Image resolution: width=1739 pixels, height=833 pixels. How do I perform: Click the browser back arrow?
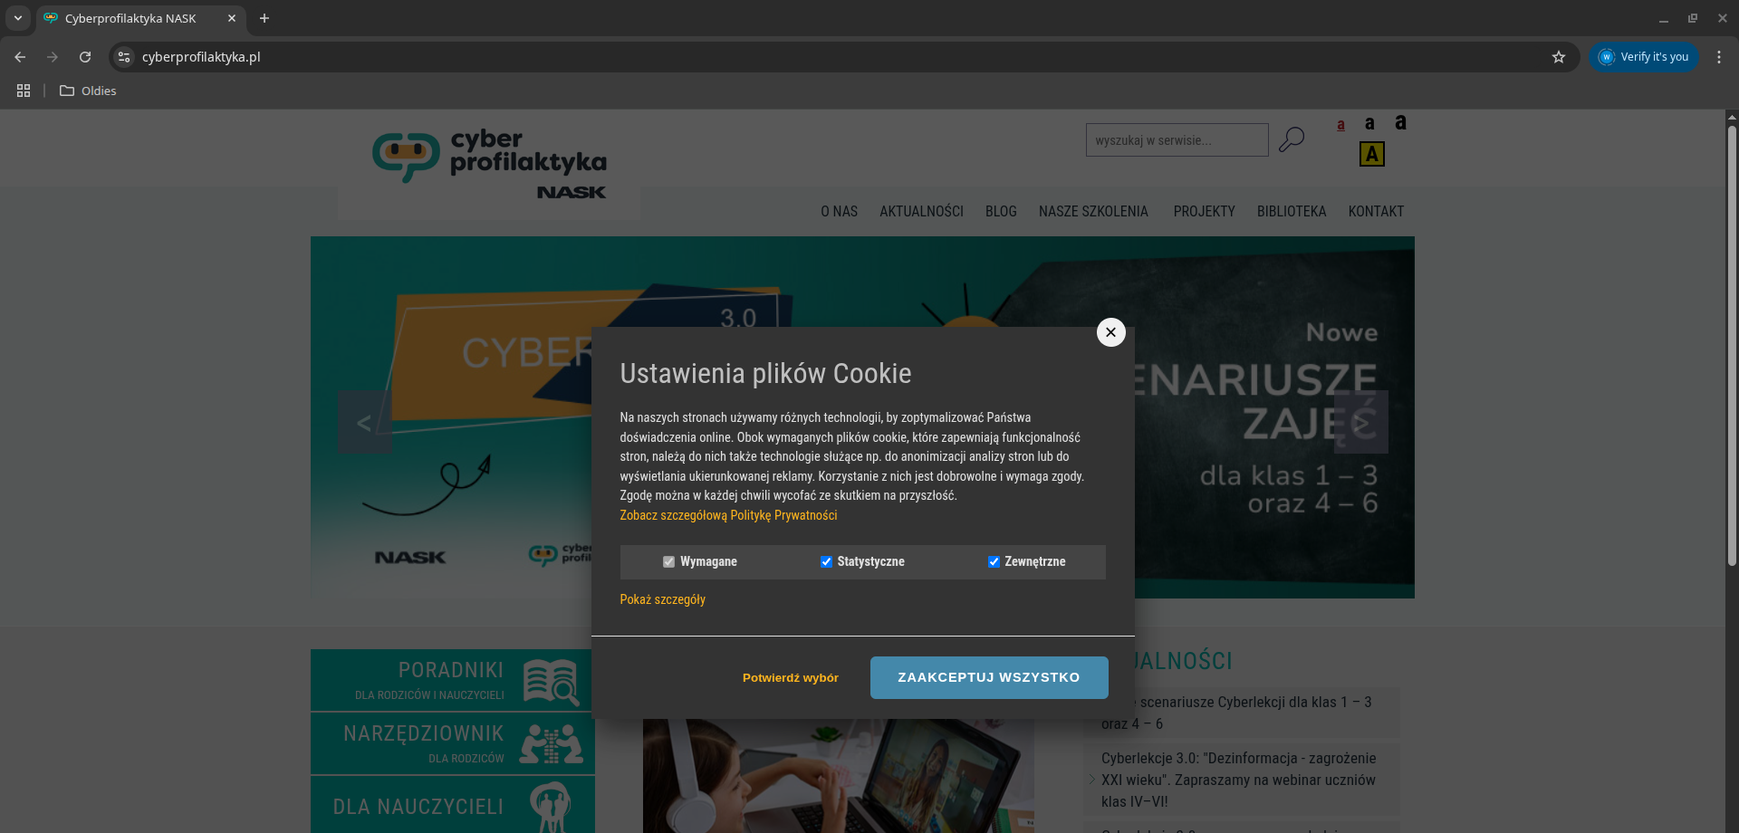tap(20, 57)
